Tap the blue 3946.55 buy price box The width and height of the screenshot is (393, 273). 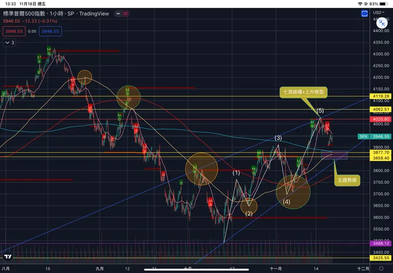coord(50,31)
